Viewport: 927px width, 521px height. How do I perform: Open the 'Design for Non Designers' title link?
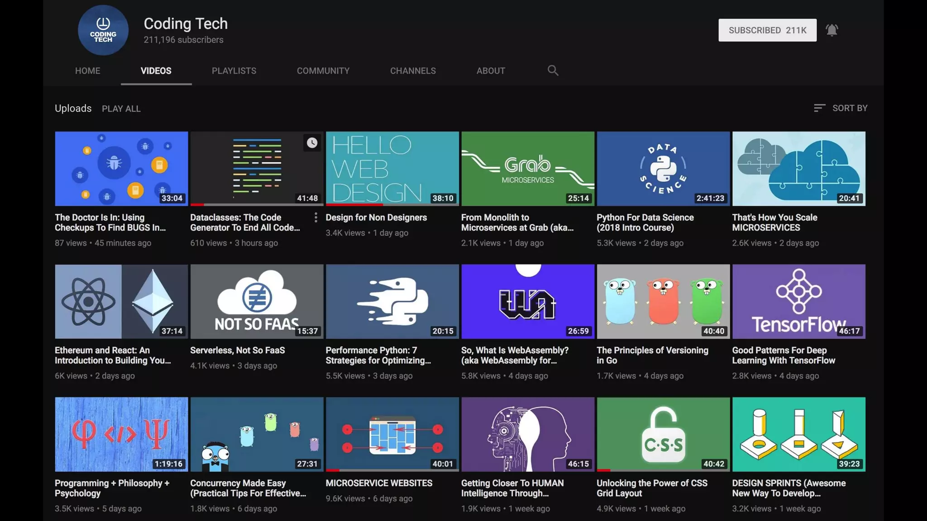tap(376, 218)
